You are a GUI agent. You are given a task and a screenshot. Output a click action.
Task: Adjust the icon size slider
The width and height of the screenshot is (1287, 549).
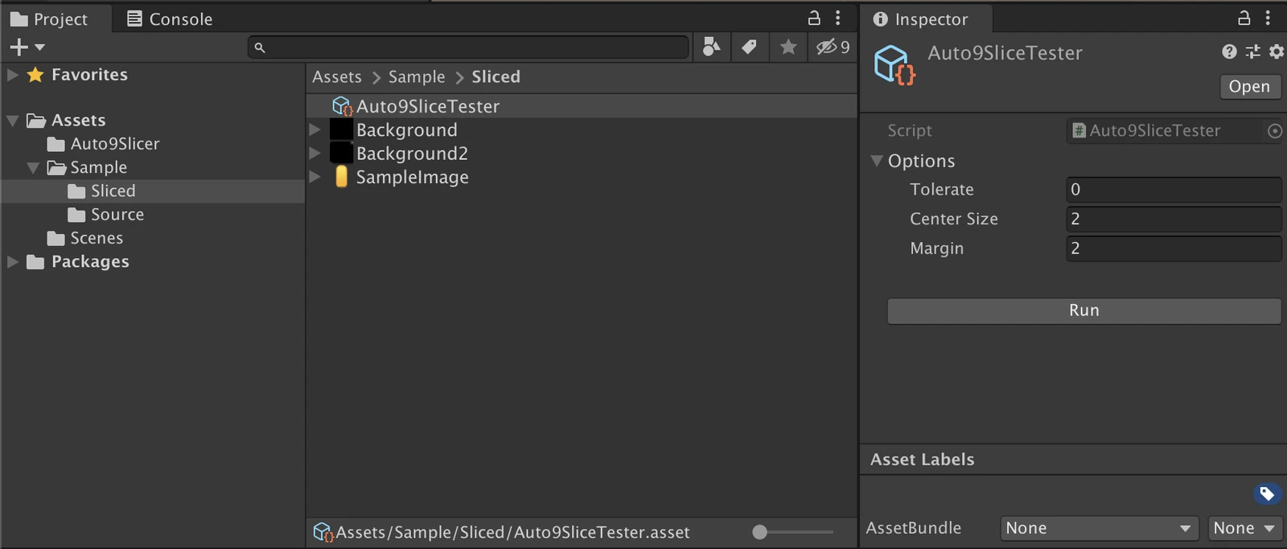tap(793, 531)
